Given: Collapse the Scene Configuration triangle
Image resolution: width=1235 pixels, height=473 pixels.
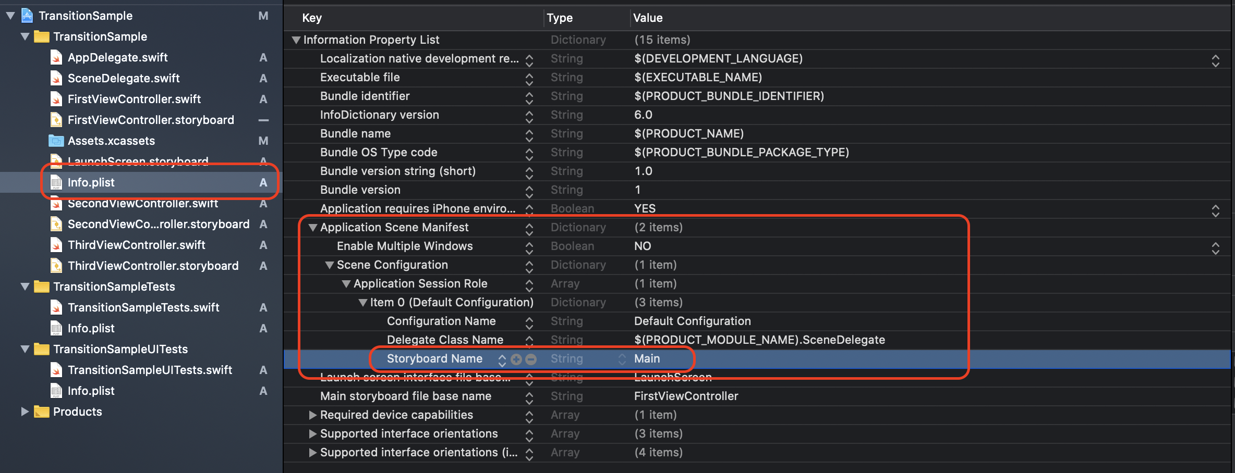Looking at the screenshot, I should [330, 265].
